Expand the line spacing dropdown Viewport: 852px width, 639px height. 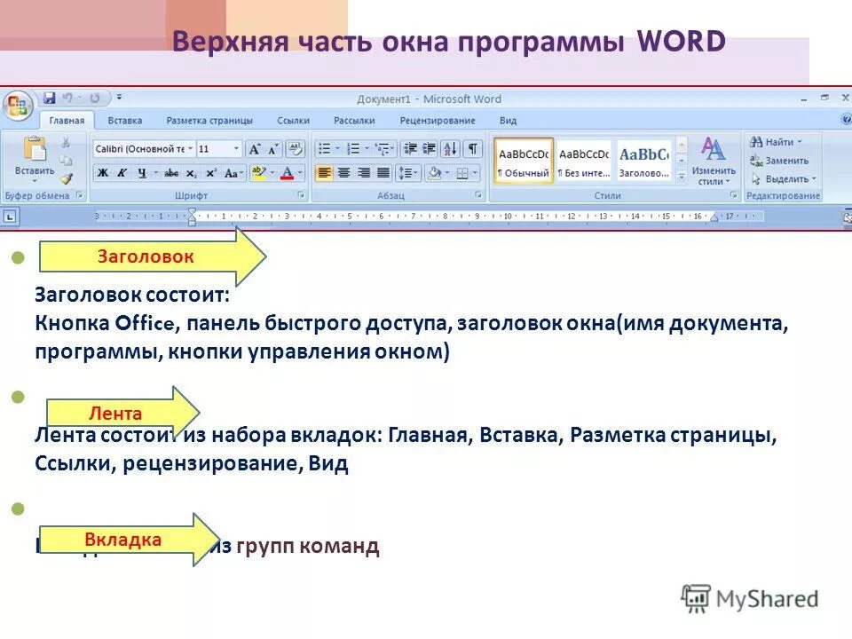pos(415,173)
